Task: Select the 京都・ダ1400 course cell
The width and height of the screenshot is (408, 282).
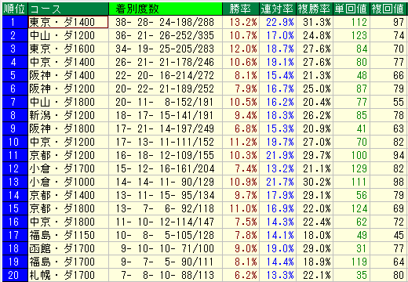Action: [68, 195]
